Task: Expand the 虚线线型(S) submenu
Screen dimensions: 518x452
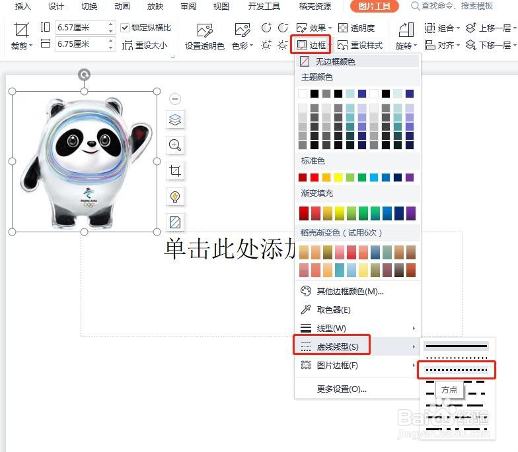Action: pos(357,346)
